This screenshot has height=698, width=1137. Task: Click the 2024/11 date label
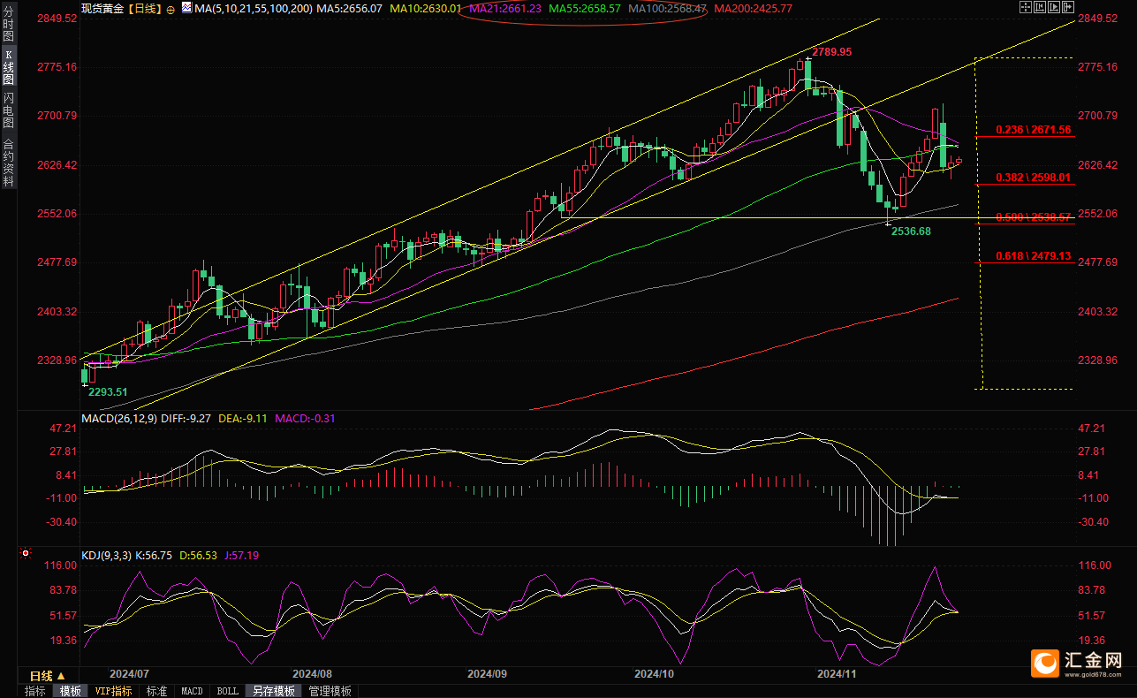837,673
